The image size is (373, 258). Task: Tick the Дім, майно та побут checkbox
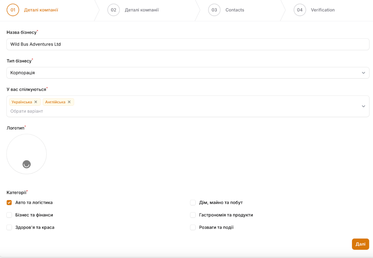click(x=193, y=202)
